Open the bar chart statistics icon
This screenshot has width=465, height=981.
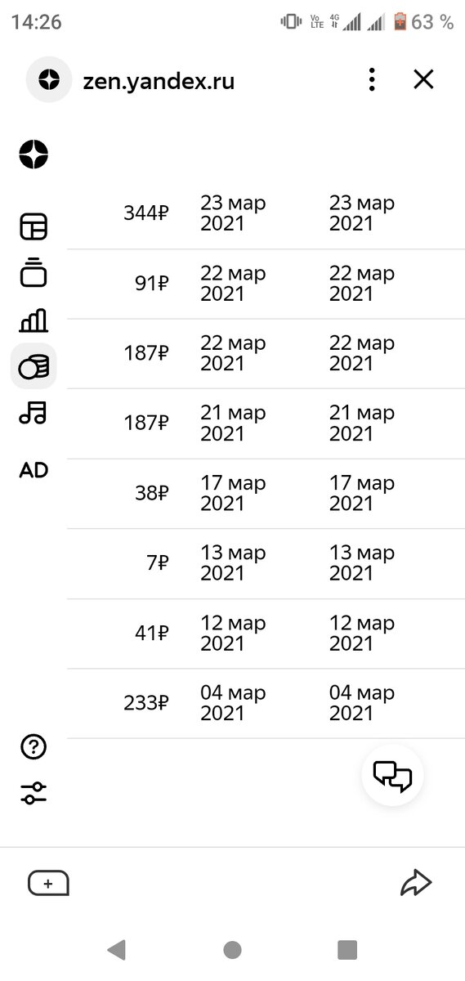[x=34, y=320]
